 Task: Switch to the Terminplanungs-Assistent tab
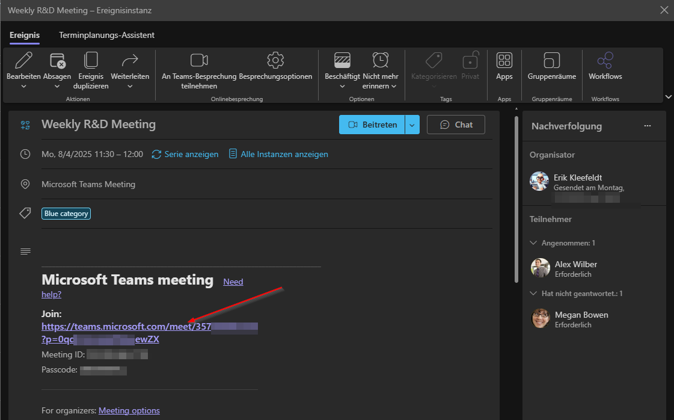(x=106, y=35)
